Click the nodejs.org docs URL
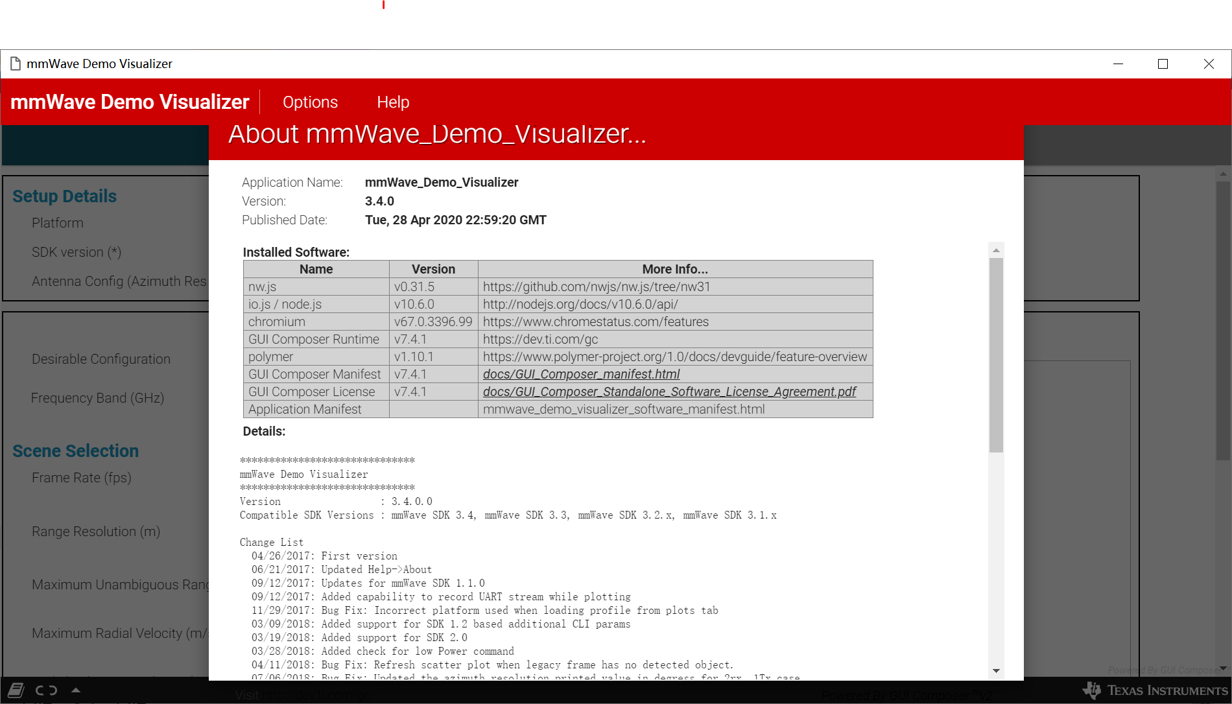This screenshot has height=704, width=1232. pyautogui.click(x=580, y=304)
